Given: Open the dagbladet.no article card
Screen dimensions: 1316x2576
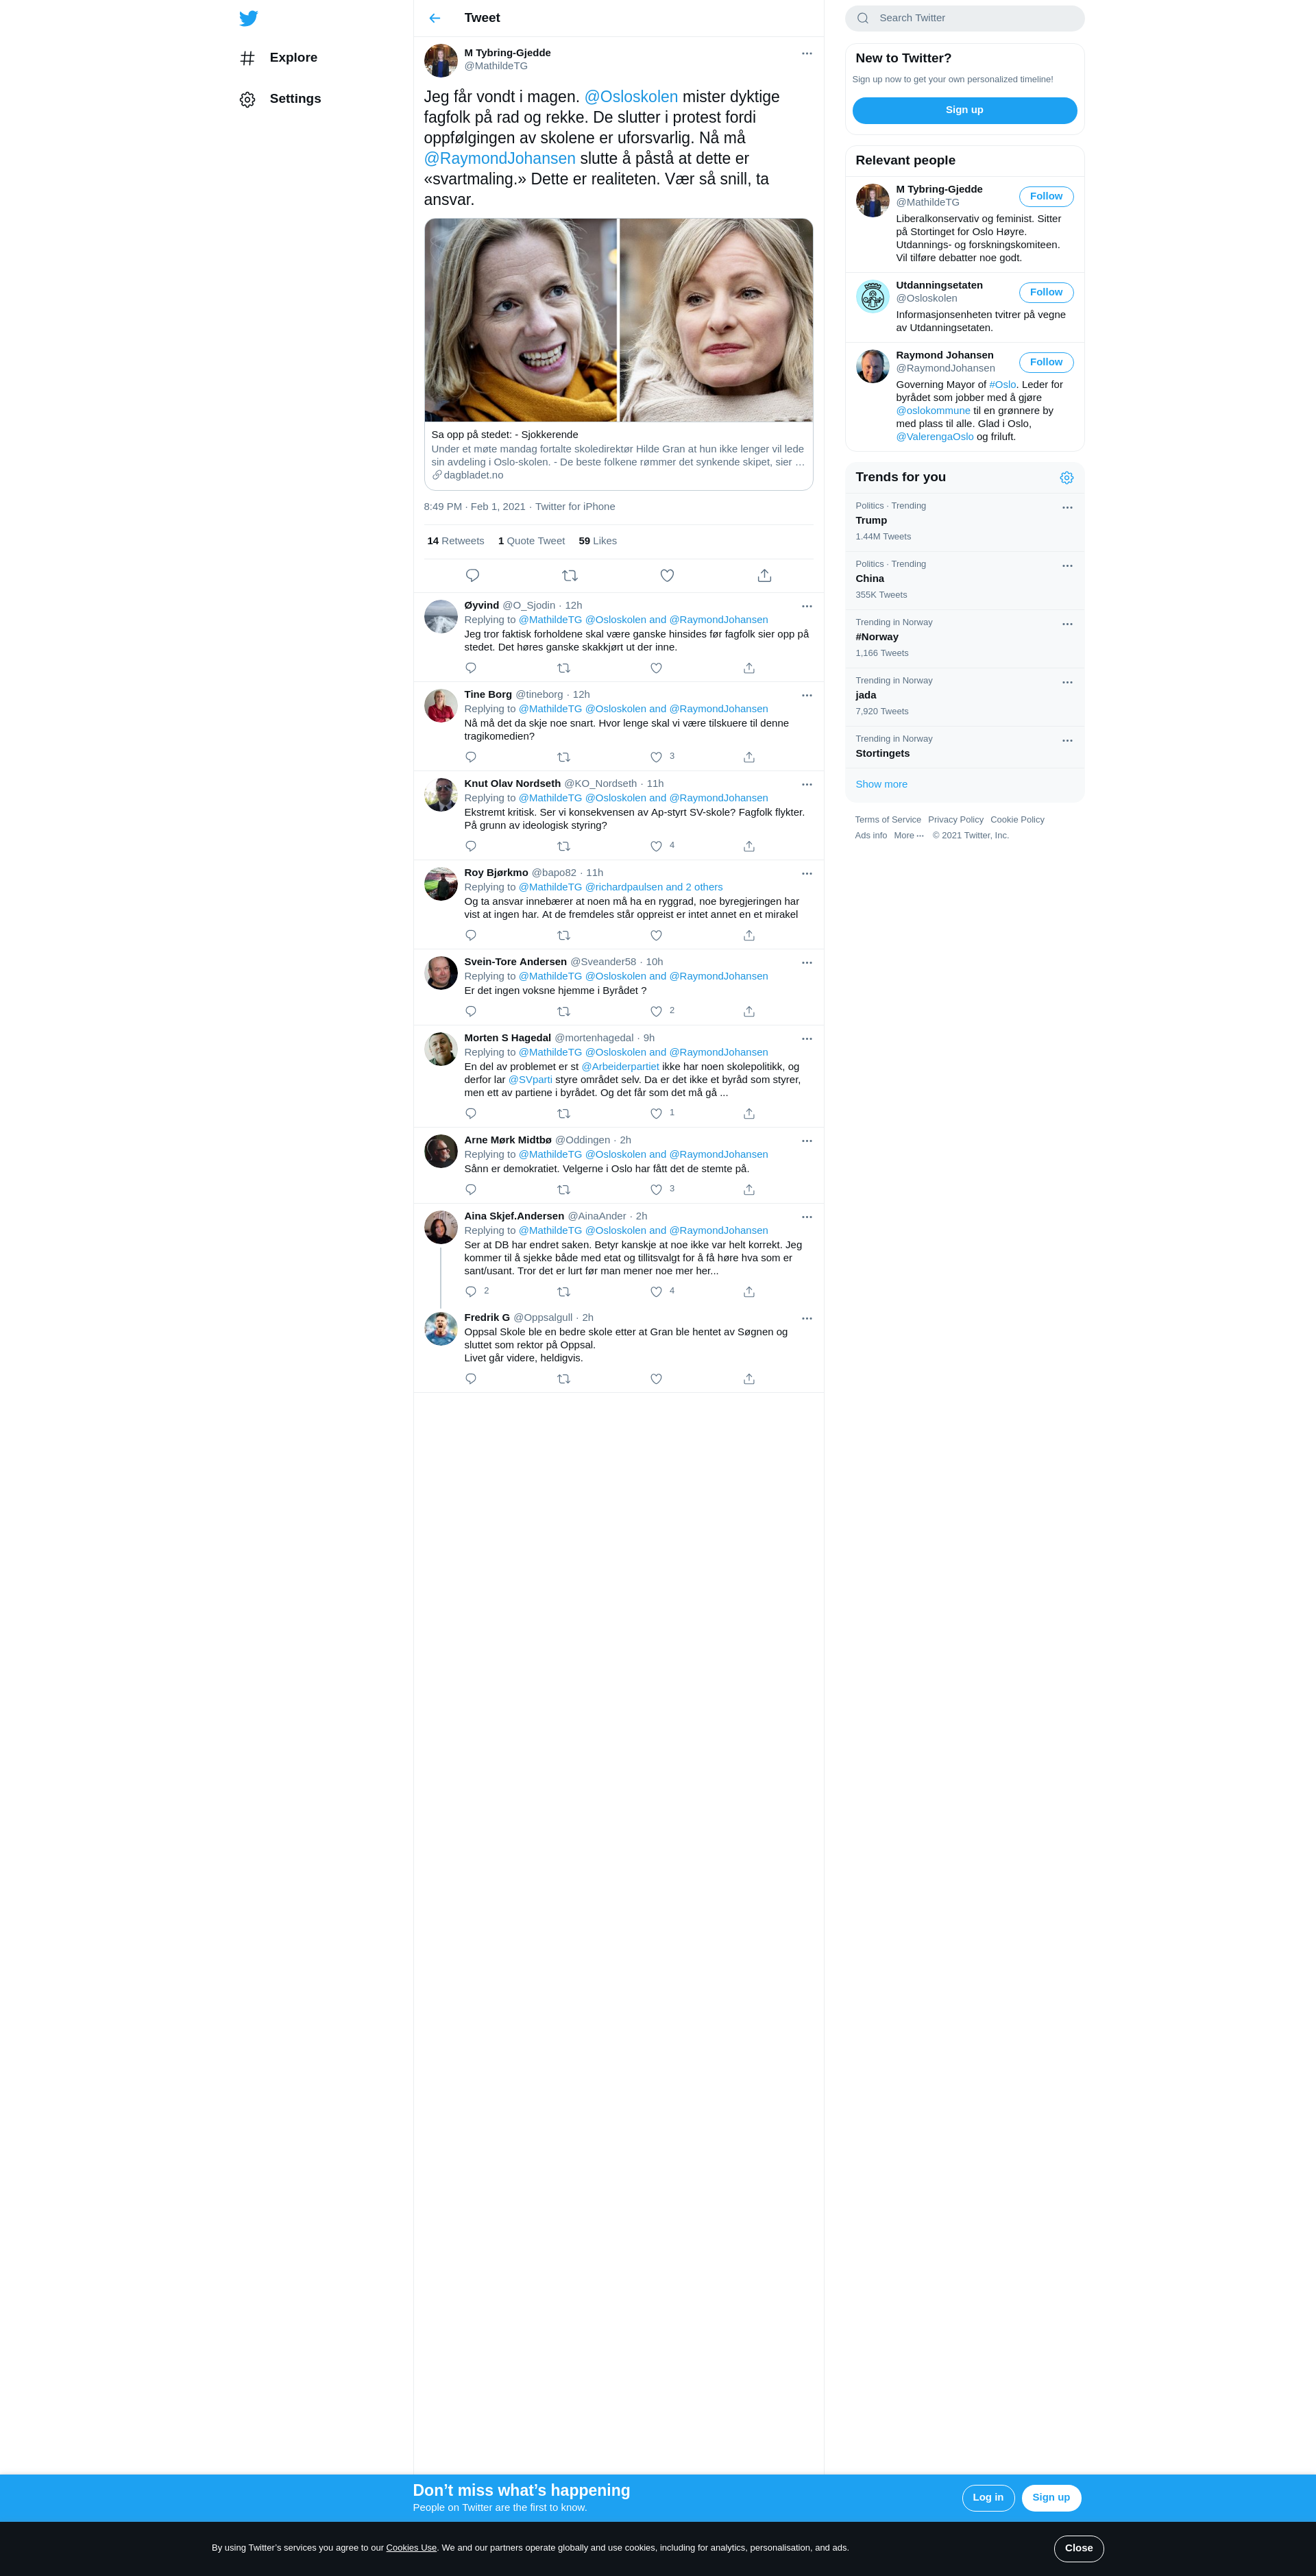Looking at the screenshot, I should point(618,354).
